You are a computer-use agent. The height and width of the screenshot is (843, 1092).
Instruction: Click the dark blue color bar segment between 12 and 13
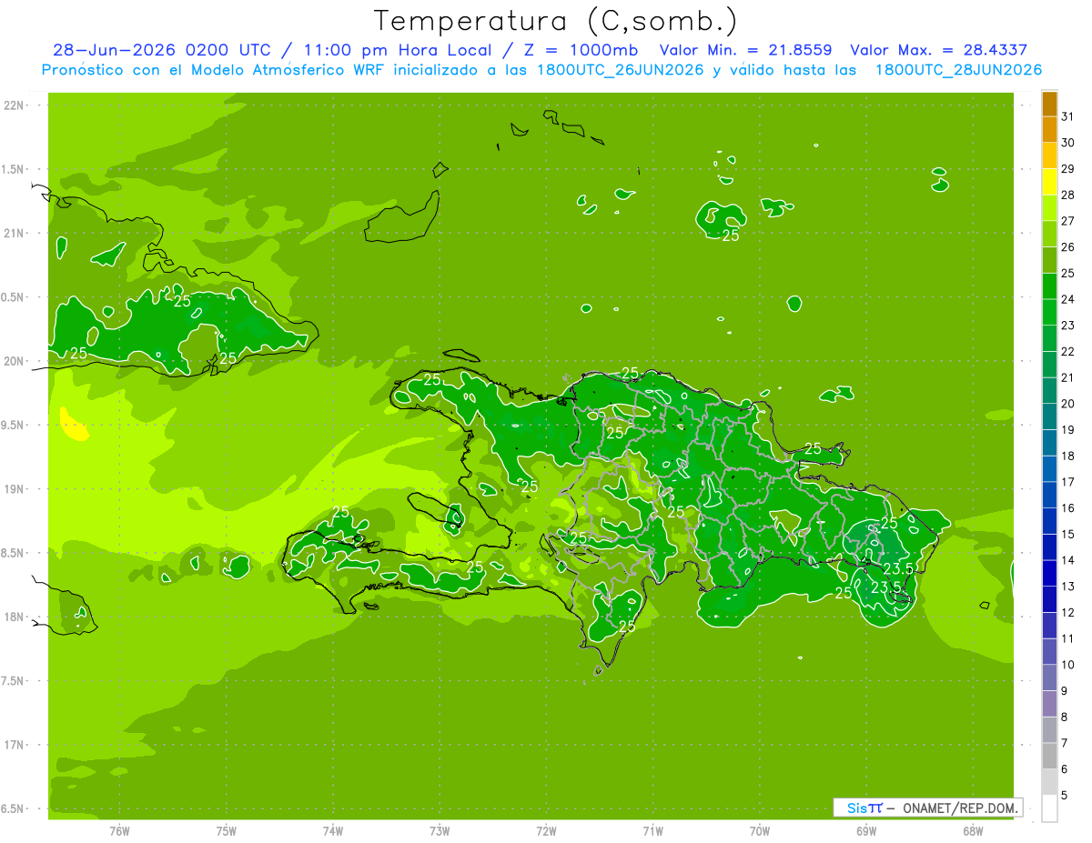pos(1049,599)
